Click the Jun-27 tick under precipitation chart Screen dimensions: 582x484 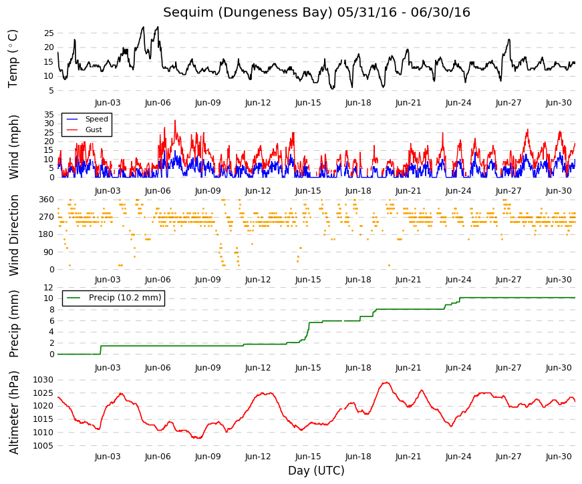pos(508,368)
